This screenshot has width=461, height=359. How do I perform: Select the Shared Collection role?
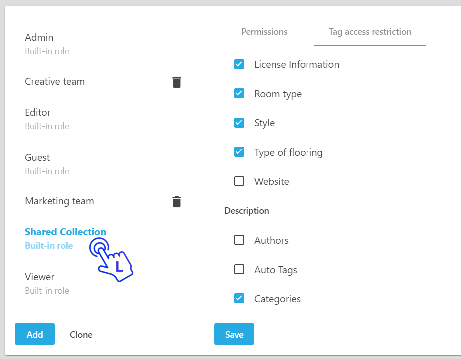(x=65, y=232)
